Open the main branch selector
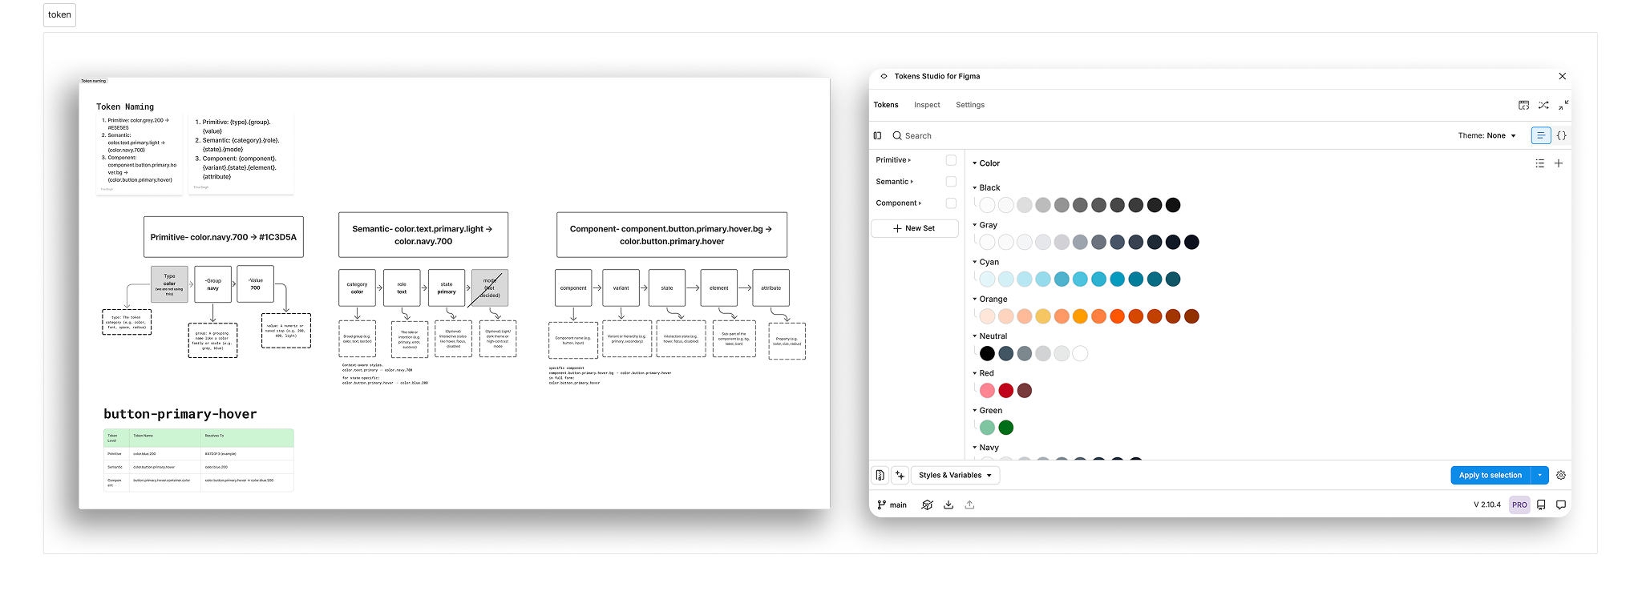Viewport: 1630px width, 591px height. 892,505
